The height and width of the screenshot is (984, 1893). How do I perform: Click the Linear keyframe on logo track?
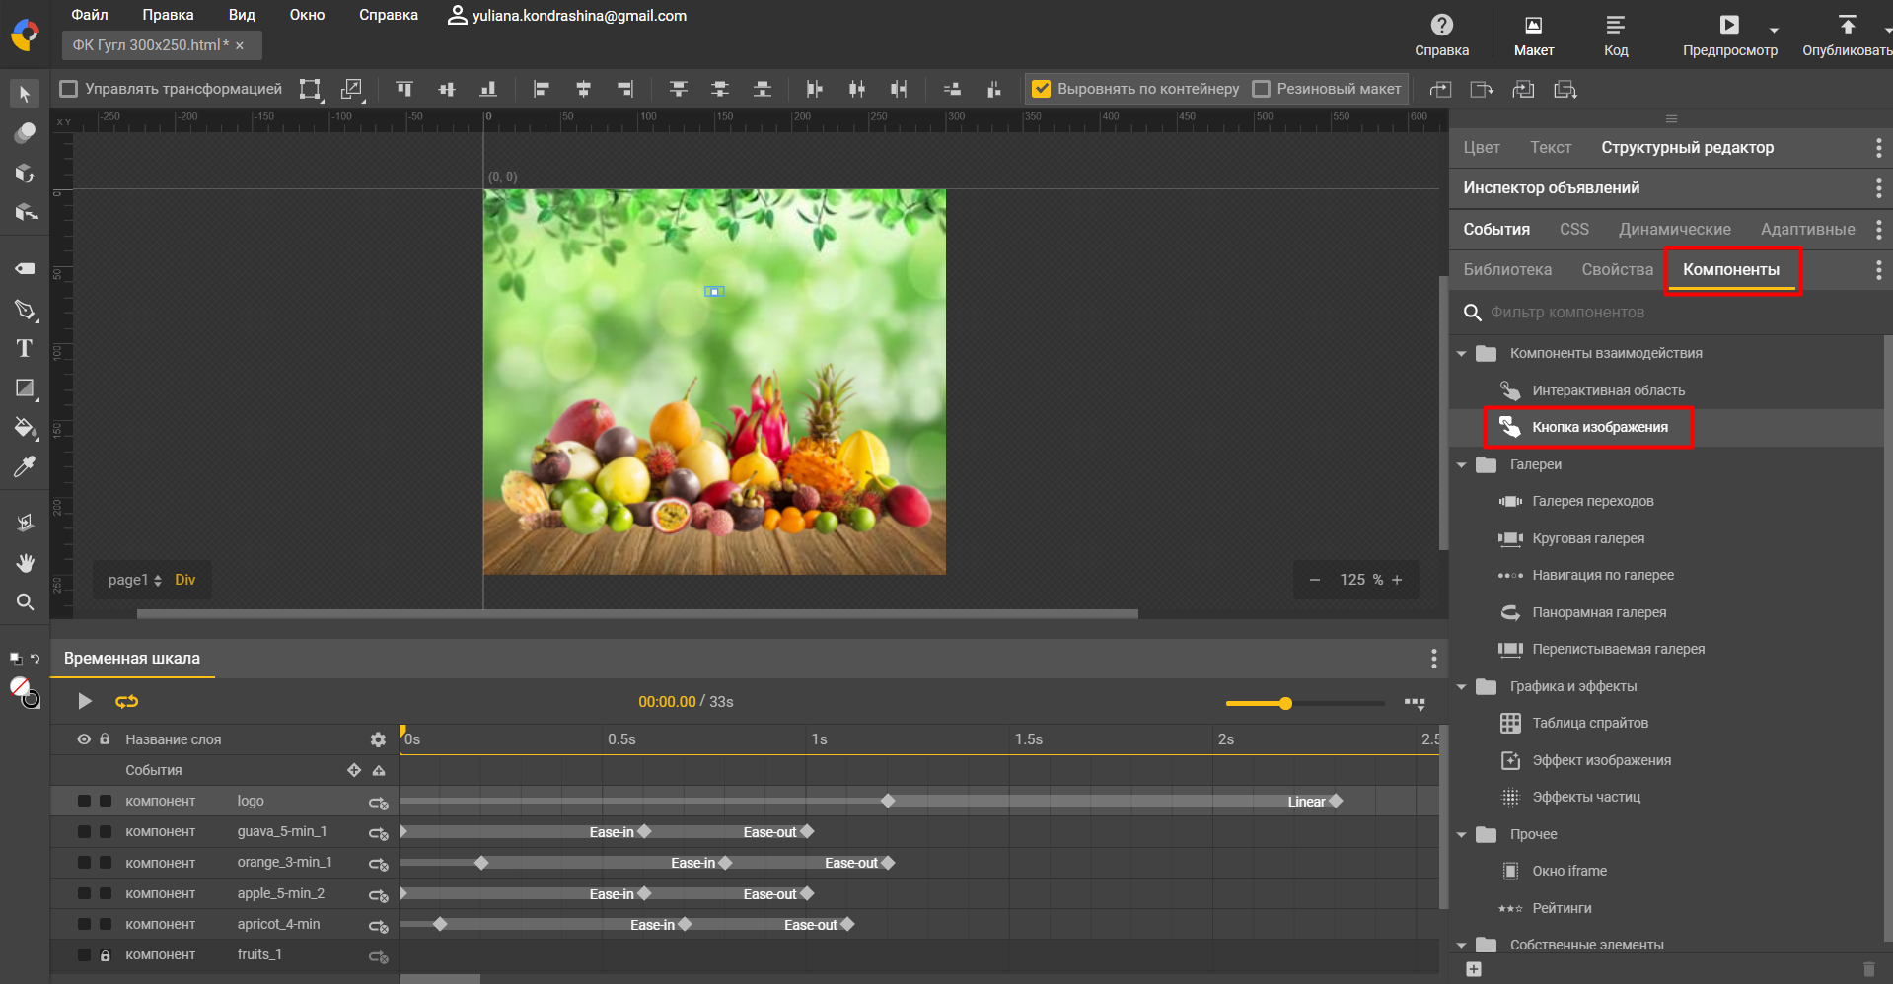[1336, 801]
